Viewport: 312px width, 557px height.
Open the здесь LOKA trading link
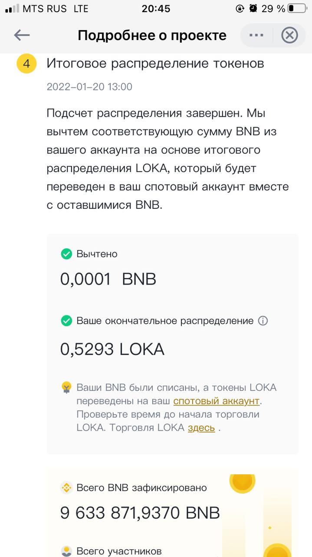(201, 428)
